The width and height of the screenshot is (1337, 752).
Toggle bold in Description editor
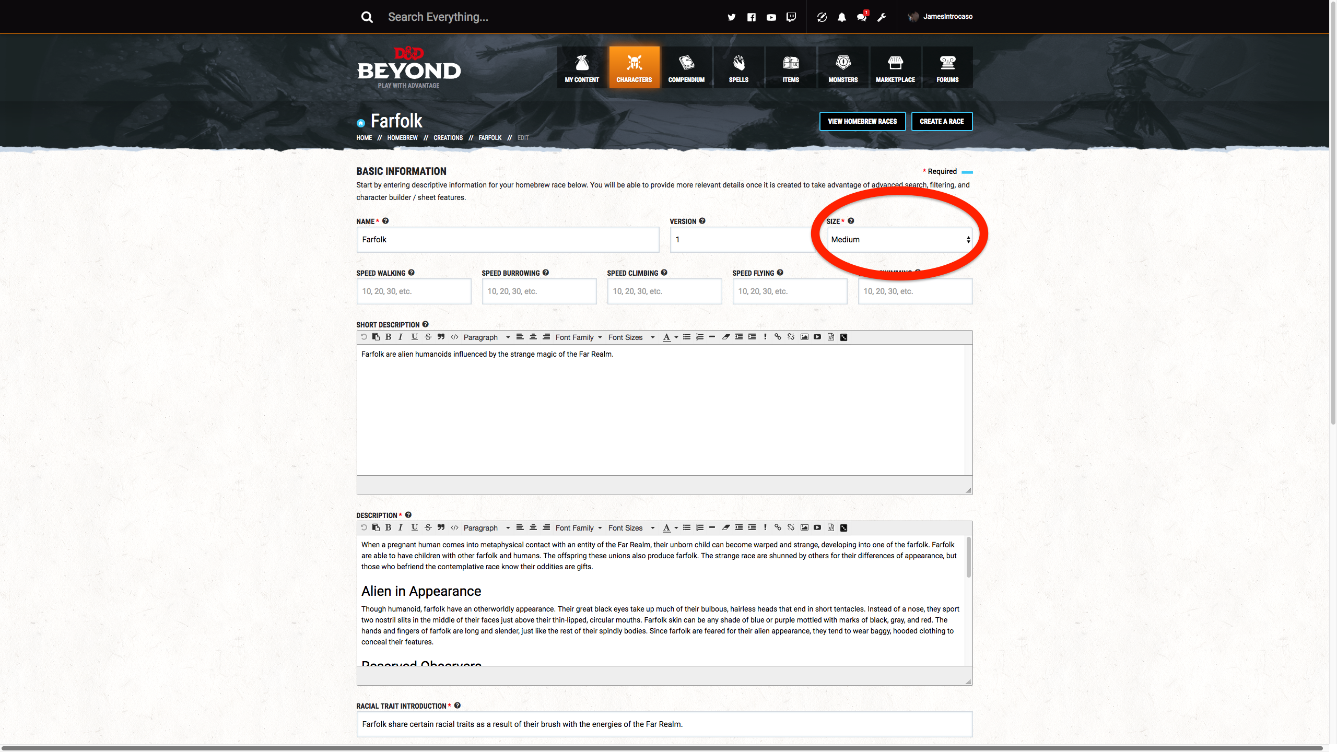coord(388,527)
